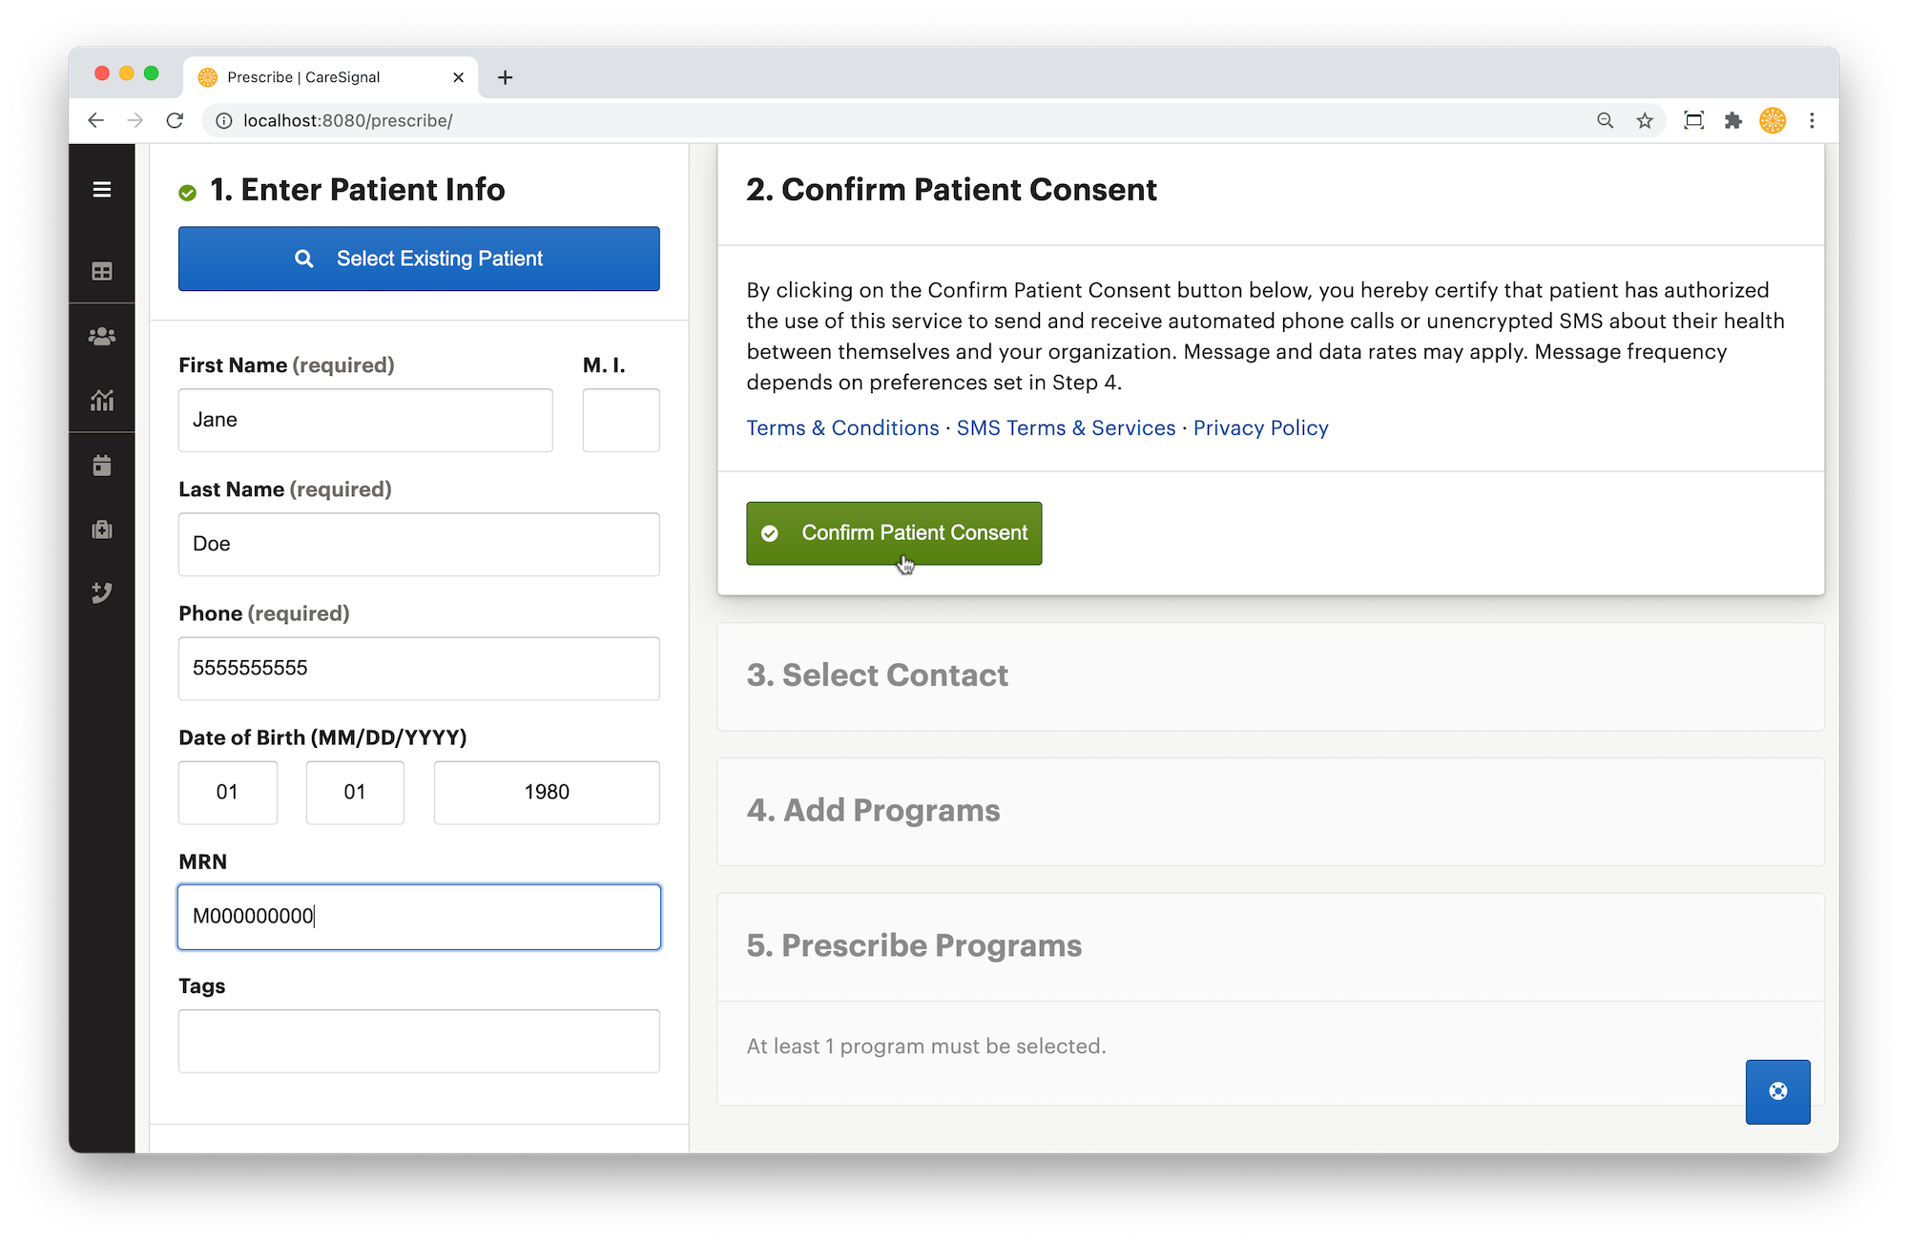This screenshot has width=1908, height=1244.
Task: Bookmark this page with the star icon
Action: 1645,120
